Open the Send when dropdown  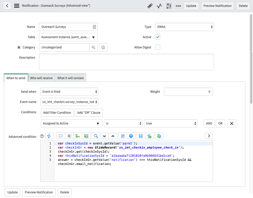point(69,92)
